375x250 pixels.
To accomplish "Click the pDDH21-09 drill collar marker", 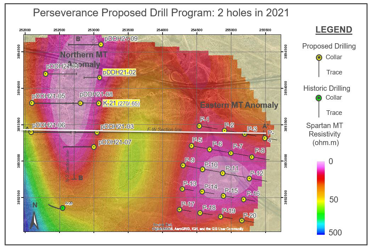I will pyautogui.click(x=101, y=45).
